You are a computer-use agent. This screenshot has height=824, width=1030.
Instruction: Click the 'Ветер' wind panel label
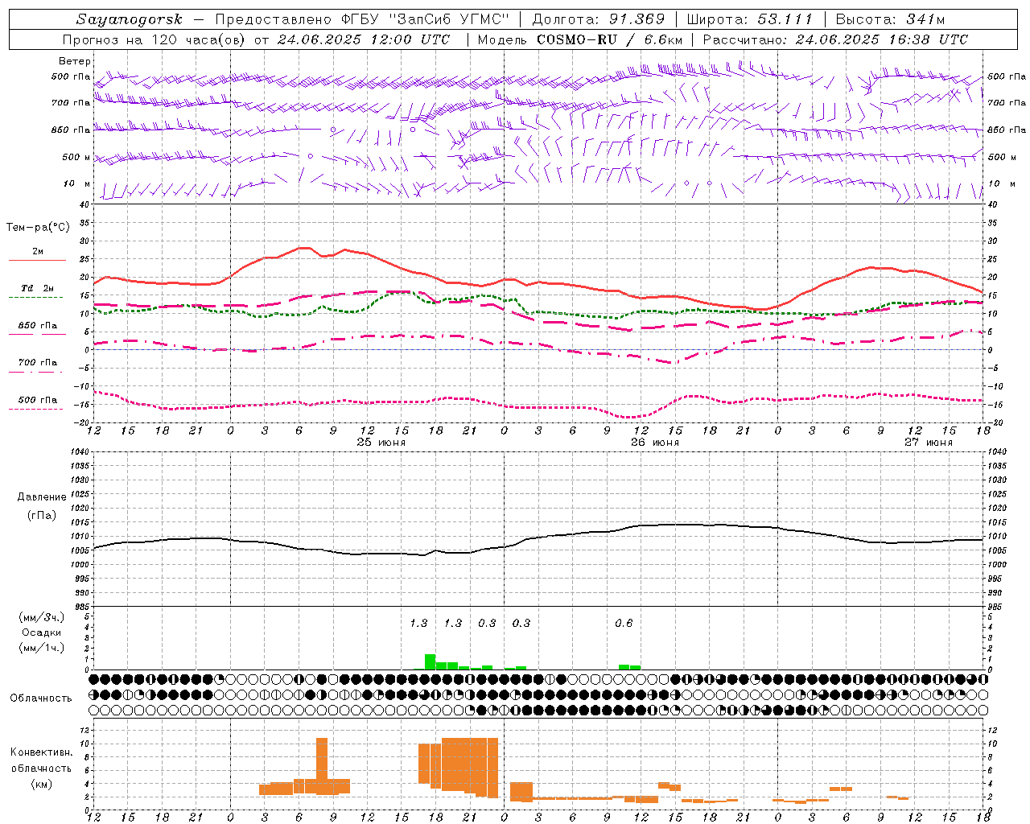(75, 61)
